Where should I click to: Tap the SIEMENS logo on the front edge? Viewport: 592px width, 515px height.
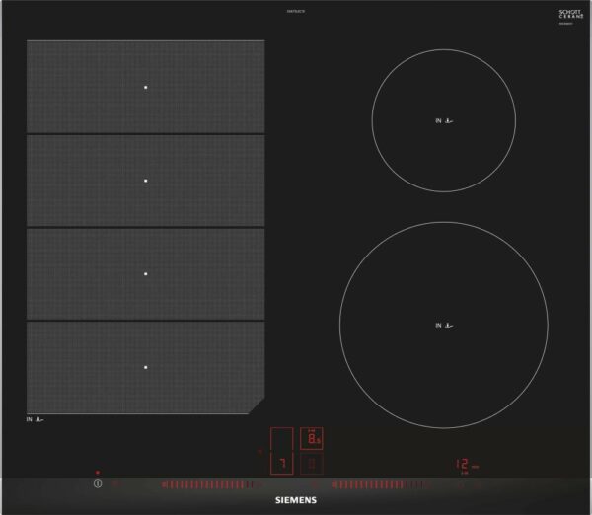click(296, 500)
